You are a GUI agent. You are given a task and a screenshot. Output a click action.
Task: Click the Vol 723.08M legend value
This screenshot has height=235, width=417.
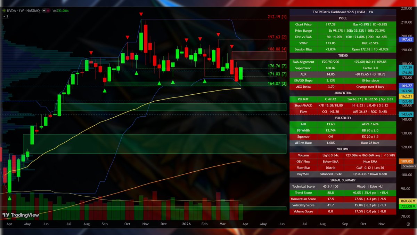tap(60, 10)
